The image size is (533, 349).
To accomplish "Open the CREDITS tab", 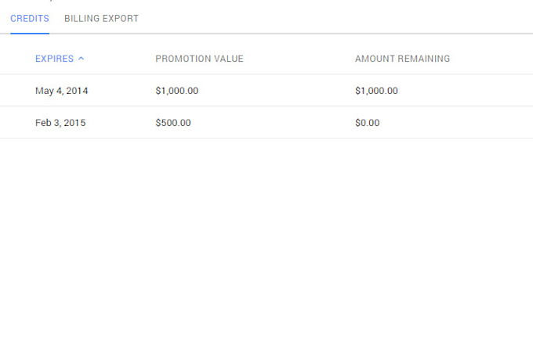I will point(30,18).
